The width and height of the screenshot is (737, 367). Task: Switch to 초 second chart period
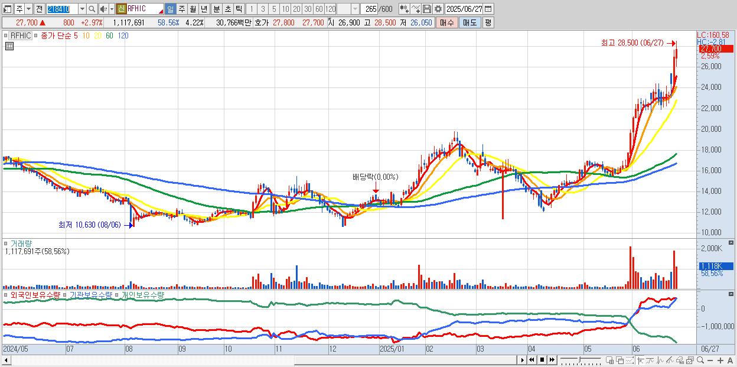227,9
